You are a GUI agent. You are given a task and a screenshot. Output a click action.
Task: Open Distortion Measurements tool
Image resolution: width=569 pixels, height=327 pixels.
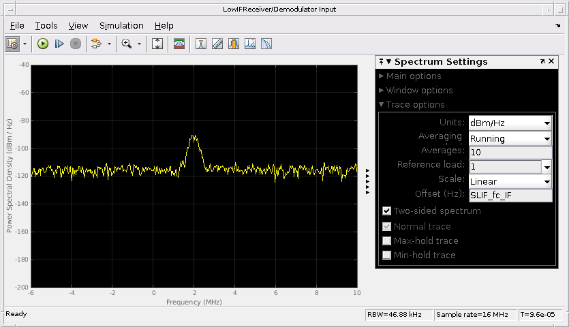point(250,44)
